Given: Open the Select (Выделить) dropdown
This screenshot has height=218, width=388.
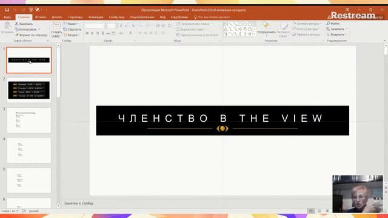Looking at the screenshot, I should click(336, 35).
